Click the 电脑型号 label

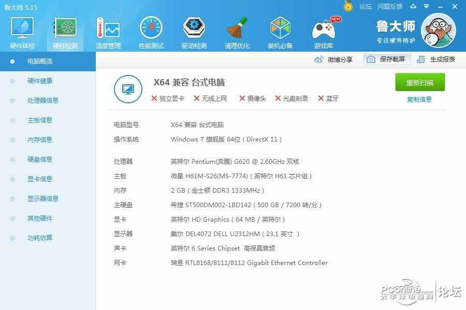126,125
